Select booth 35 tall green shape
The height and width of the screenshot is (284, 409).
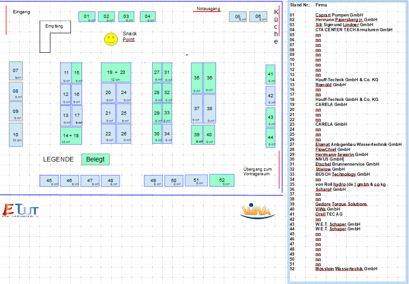click(197, 78)
